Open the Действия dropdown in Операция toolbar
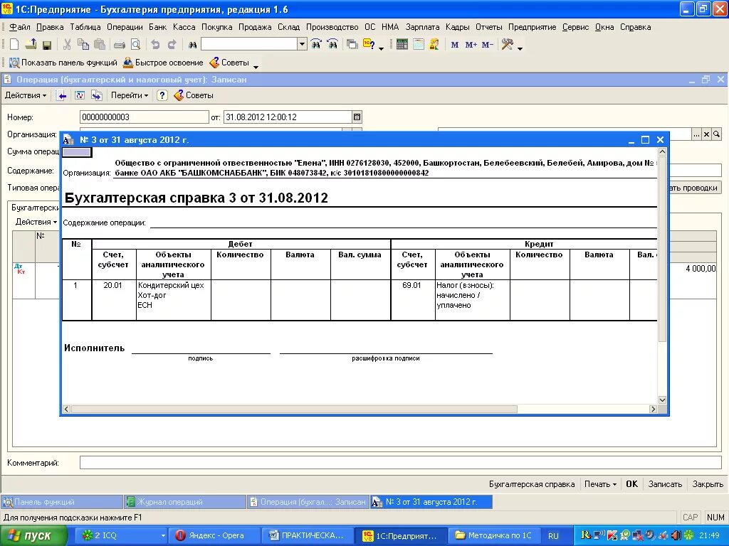Viewport: 729px width, 546px height. point(26,96)
